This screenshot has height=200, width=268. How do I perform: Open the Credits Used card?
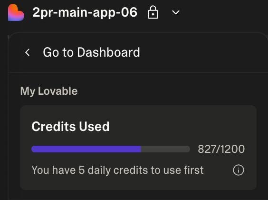click(138, 148)
